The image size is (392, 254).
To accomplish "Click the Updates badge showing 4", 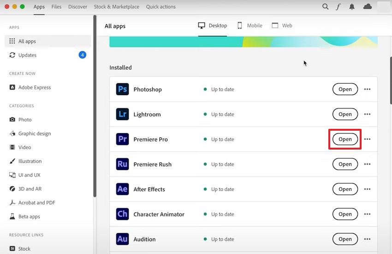I will pos(83,55).
